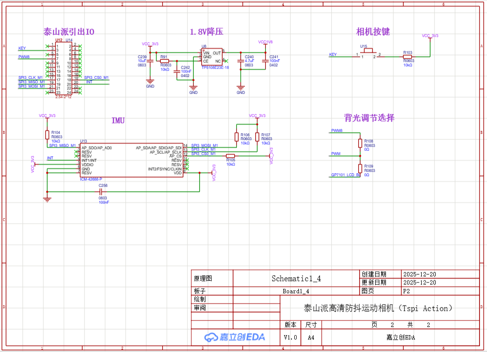Select resistor R103 near camera key
Screen dimensions: 487x352
(408, 56)
